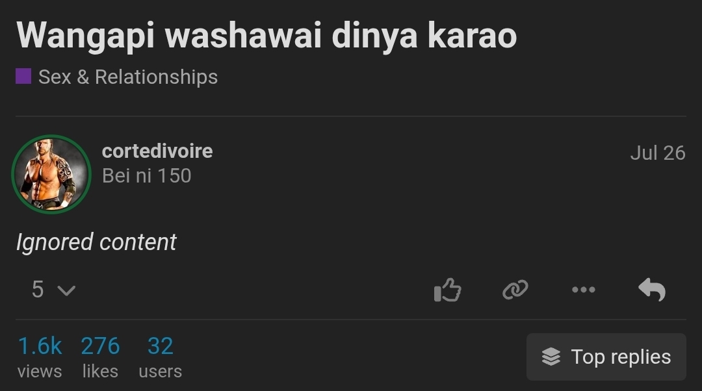Show the 32 users participating
This screenshot has width=702, height=391.
161,357
